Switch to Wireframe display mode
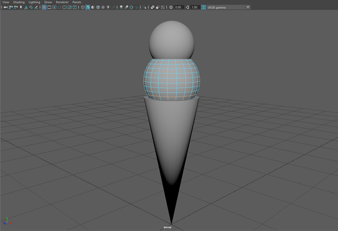Screen dimensions: 338x231 tap(83, 7)
